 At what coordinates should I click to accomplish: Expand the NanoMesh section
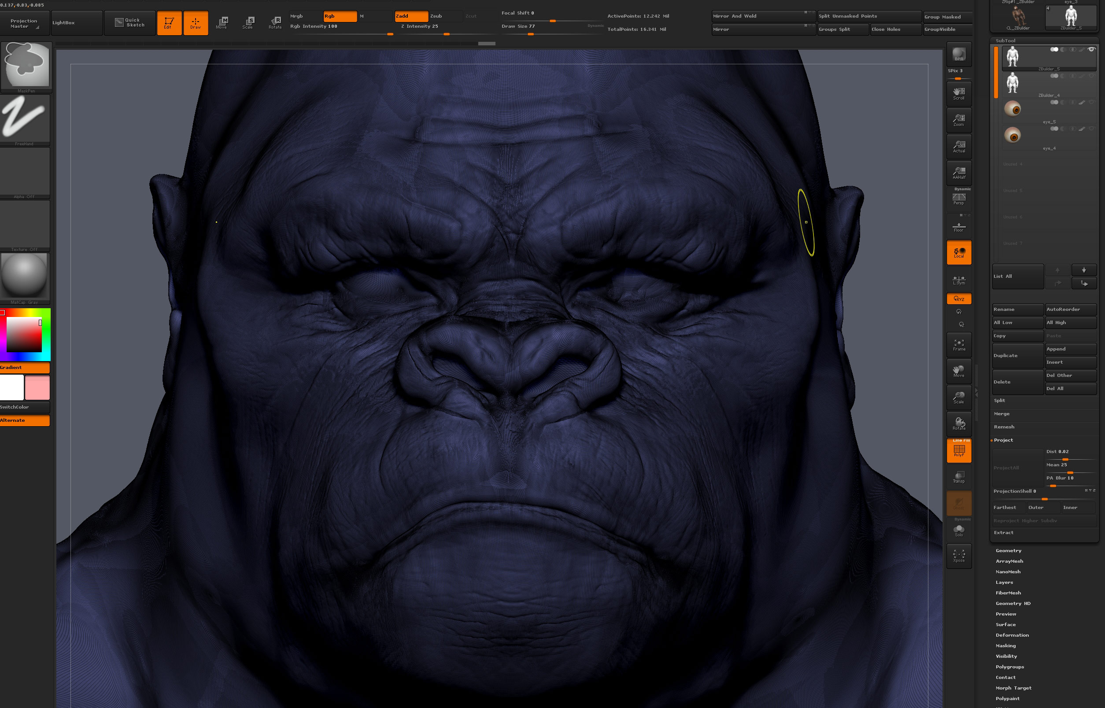[x=1008, y=572]
